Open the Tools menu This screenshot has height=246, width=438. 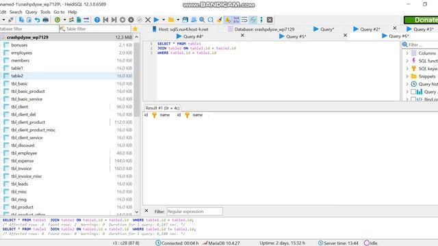(x=45, y=12)
